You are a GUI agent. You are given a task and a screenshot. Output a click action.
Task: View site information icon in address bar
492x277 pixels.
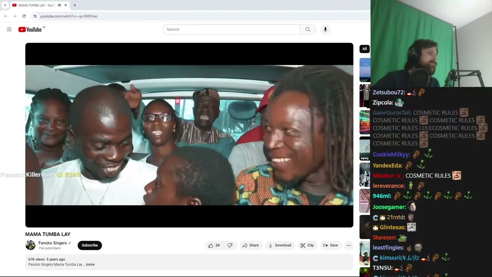tap(35, 16)
